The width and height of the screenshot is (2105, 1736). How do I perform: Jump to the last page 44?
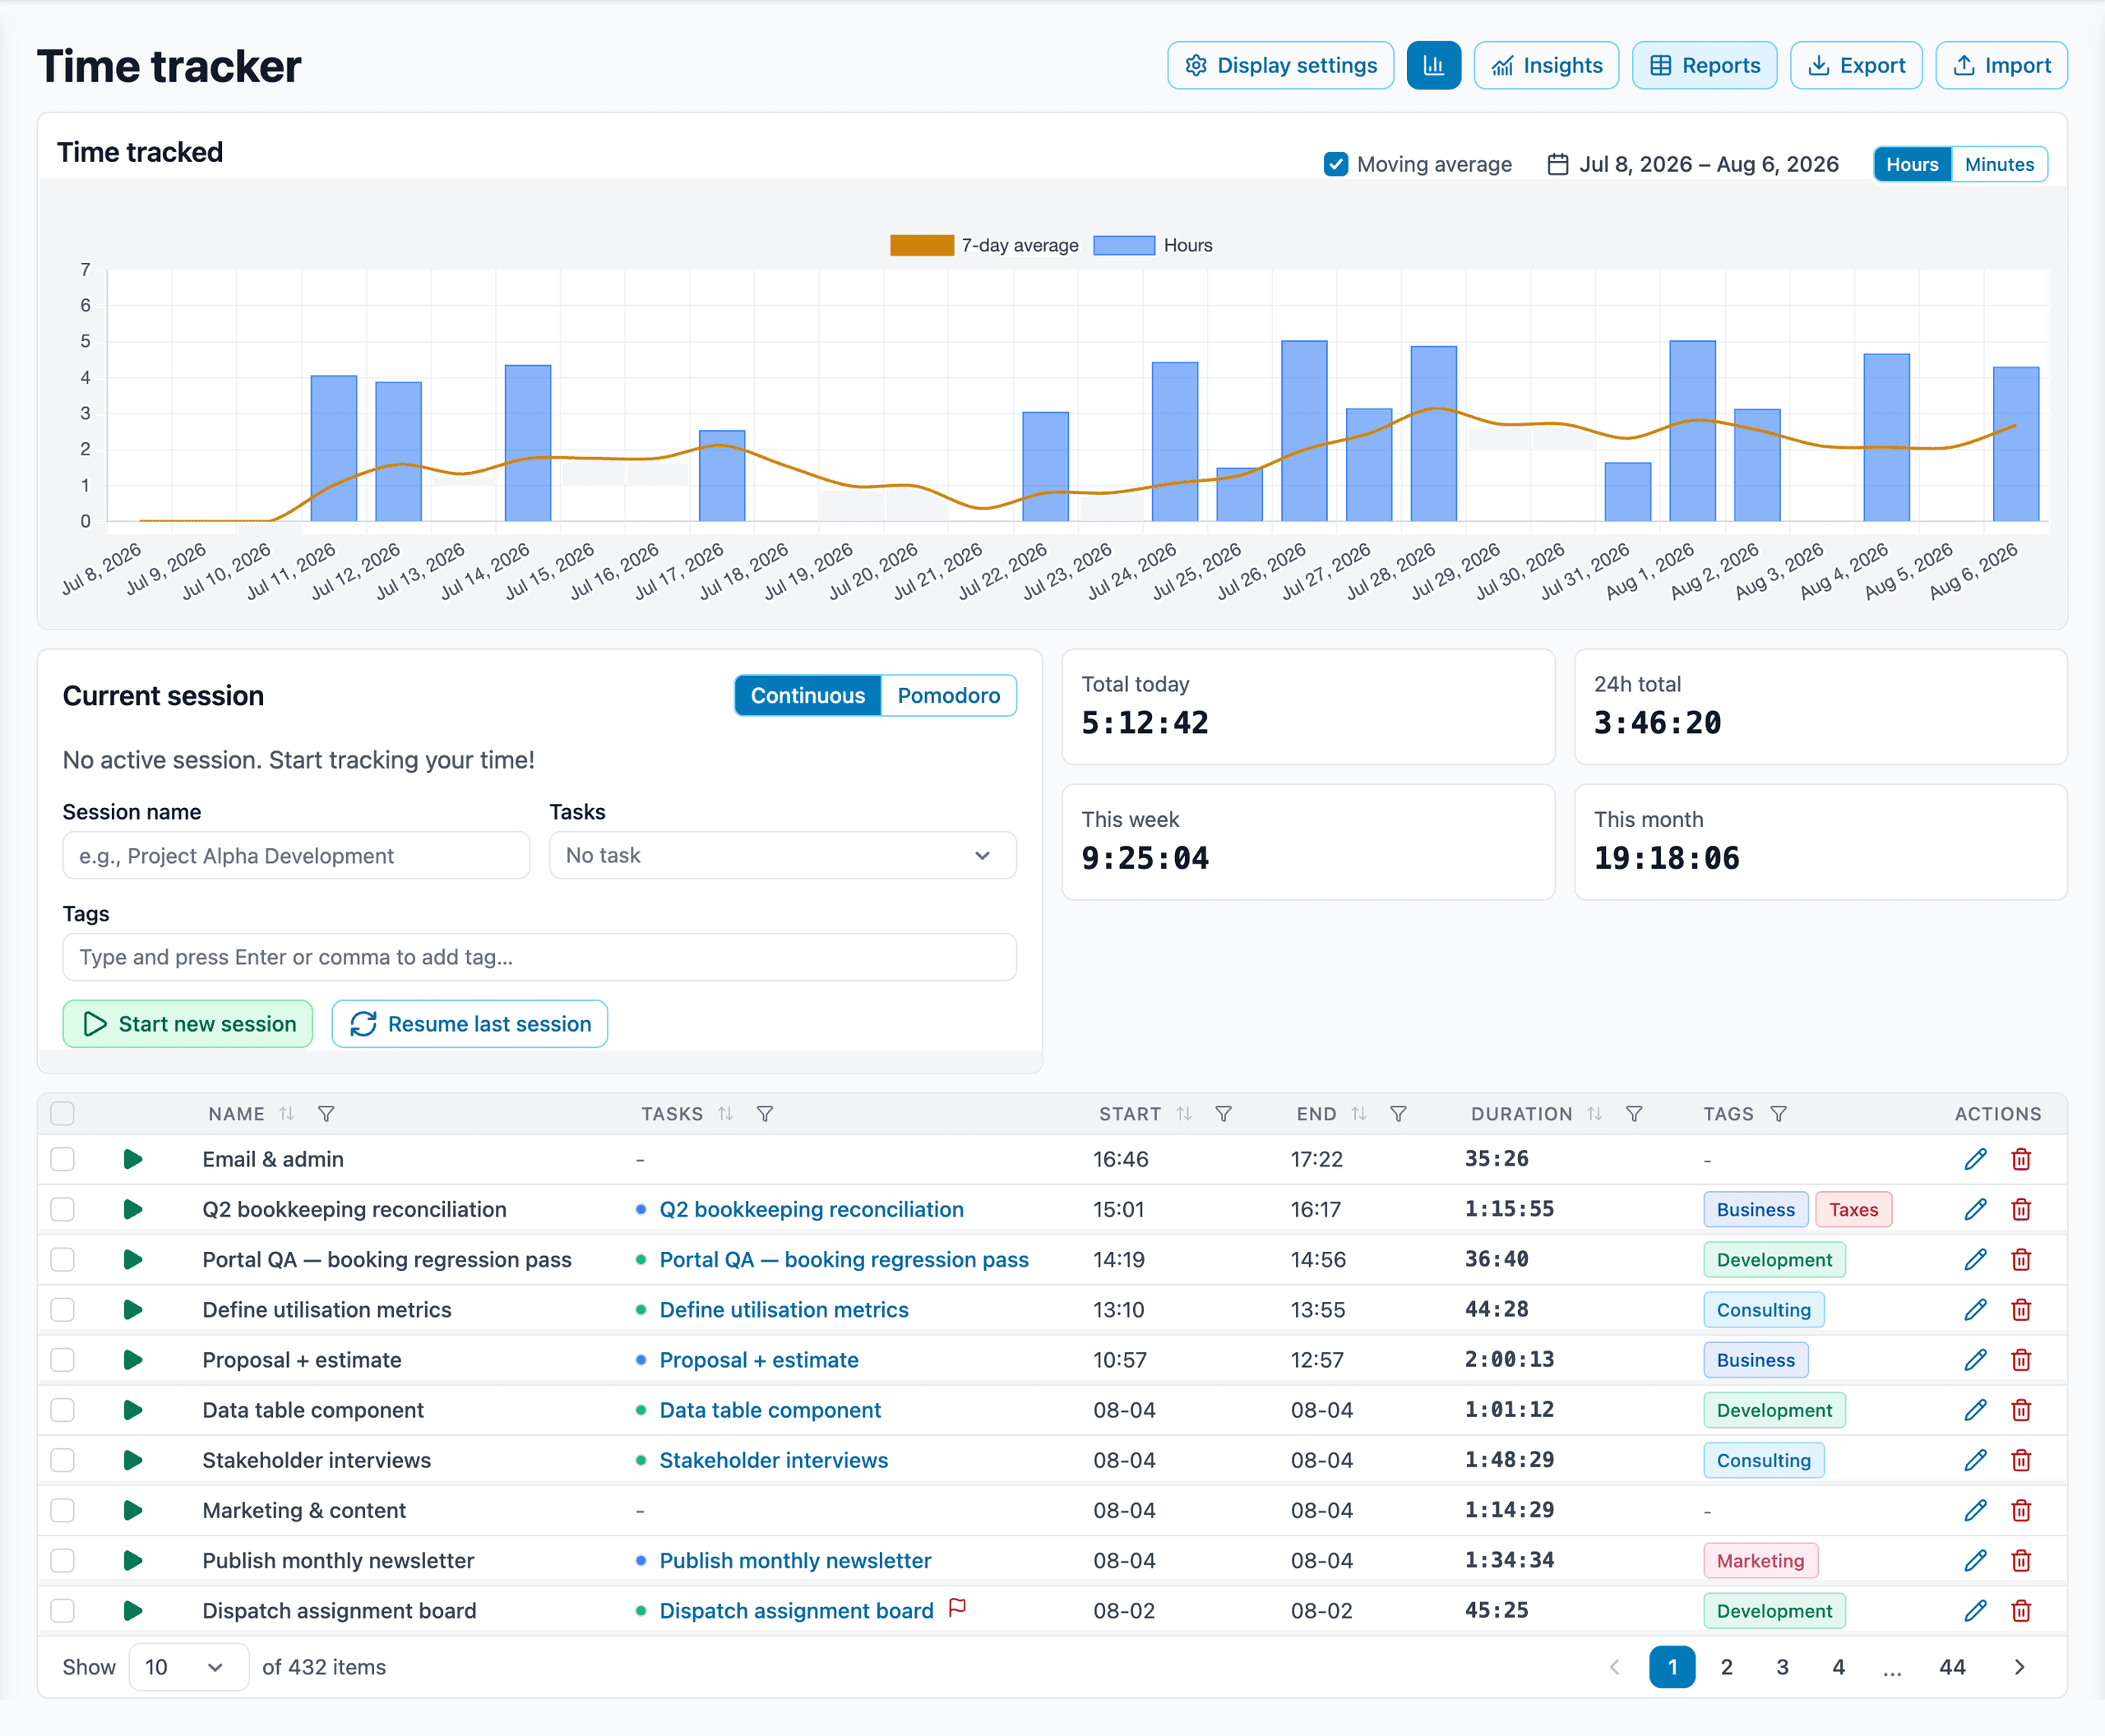coord(1952,1667)
